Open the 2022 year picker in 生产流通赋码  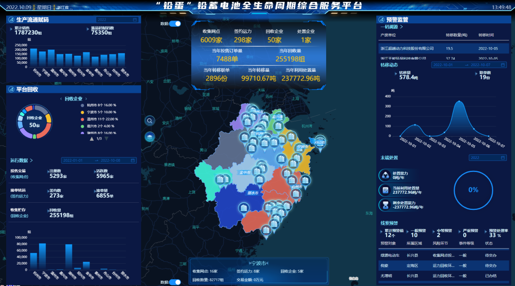[117, 20]
